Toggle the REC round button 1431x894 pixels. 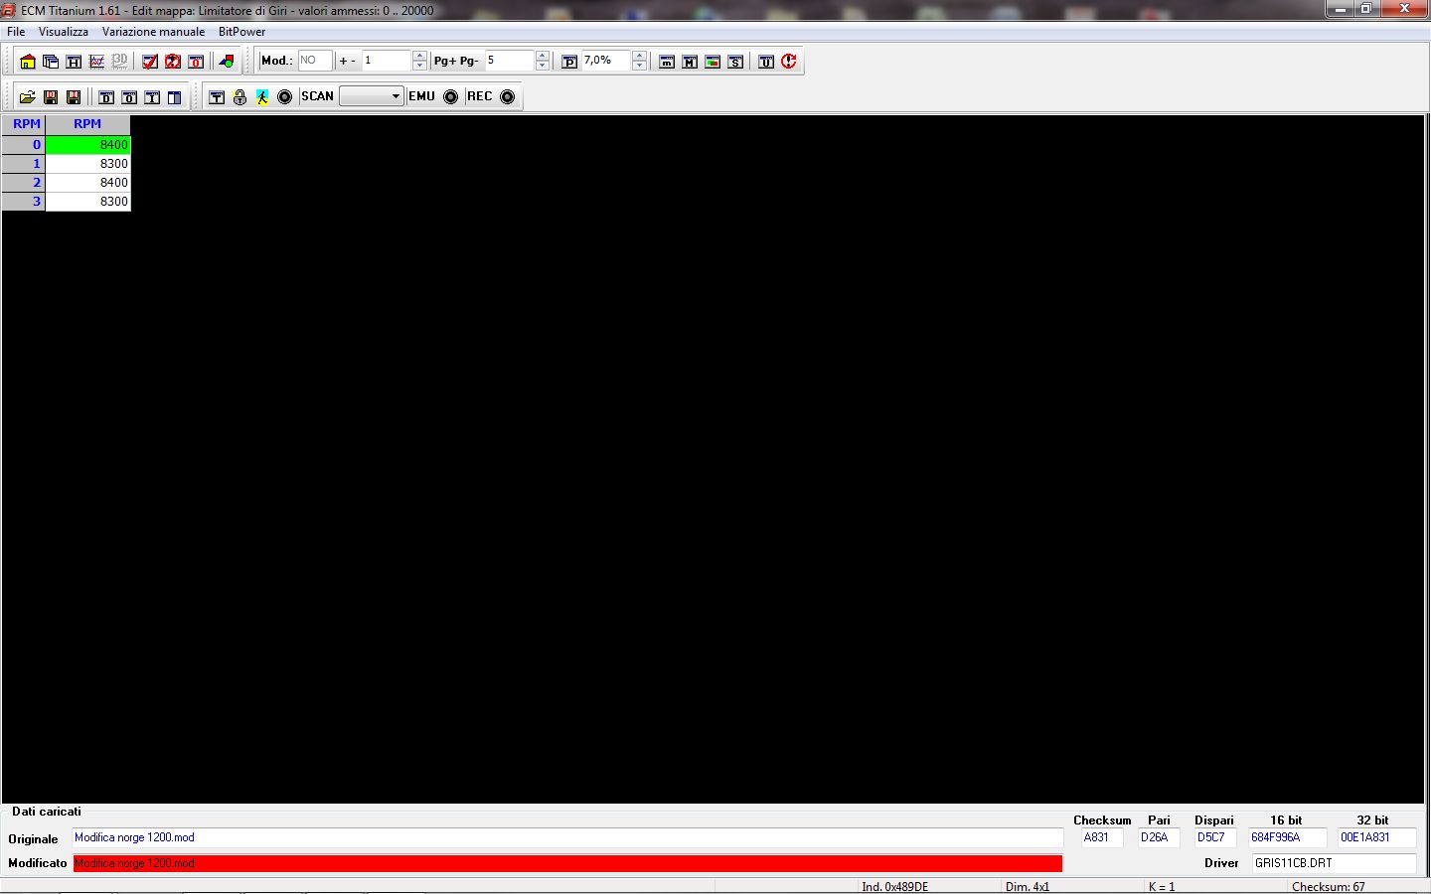click(x=508, y=97)
